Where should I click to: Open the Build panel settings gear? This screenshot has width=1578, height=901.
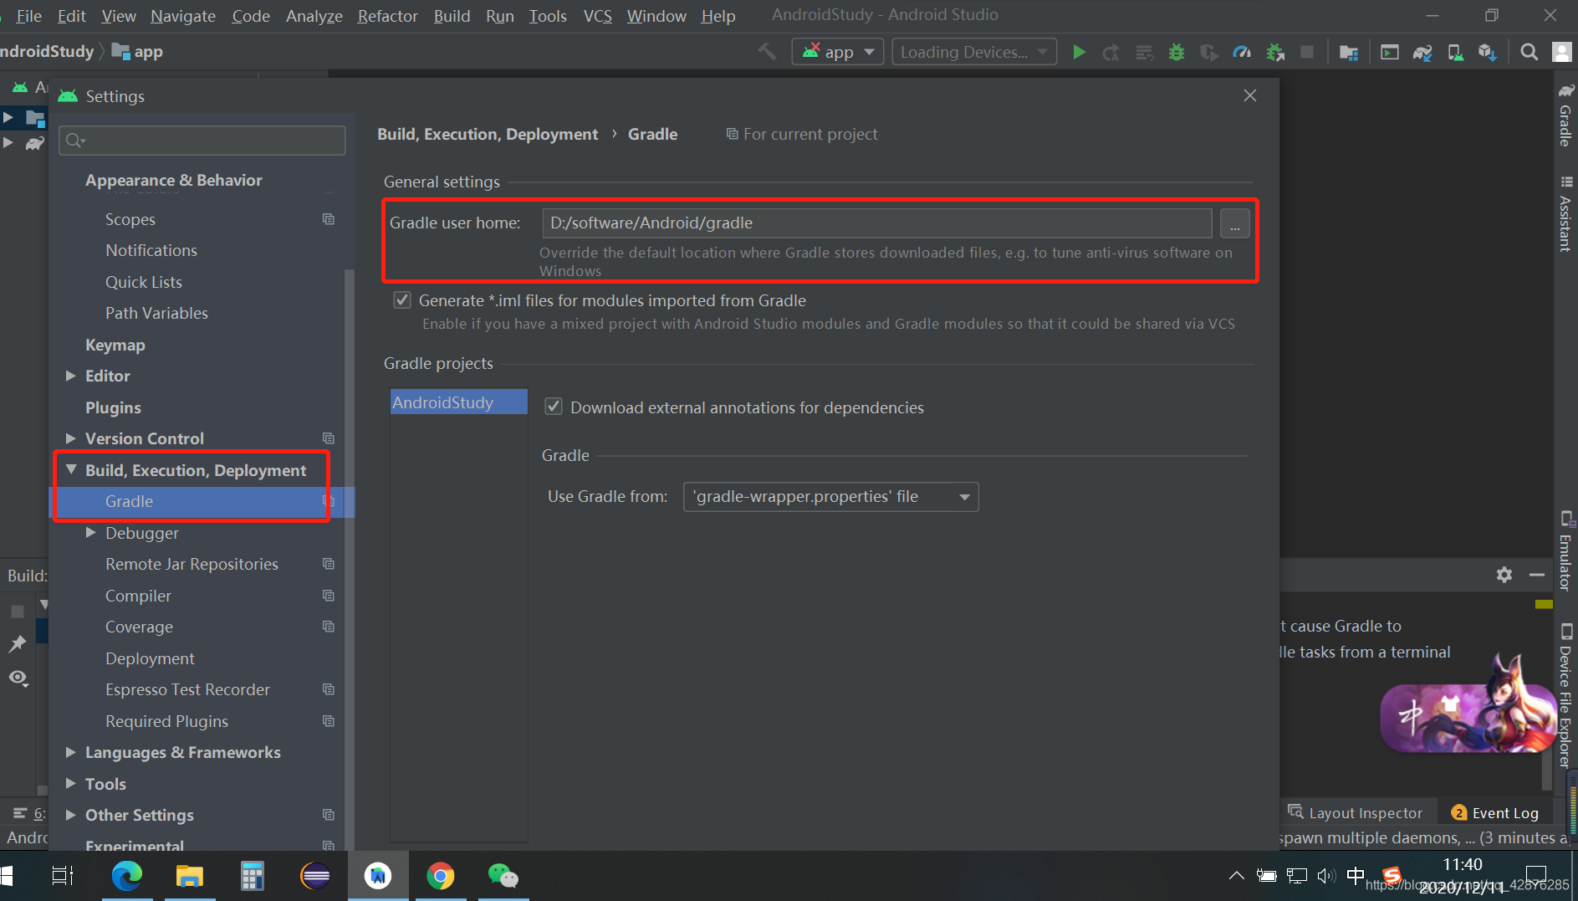tap(1504, 575)
